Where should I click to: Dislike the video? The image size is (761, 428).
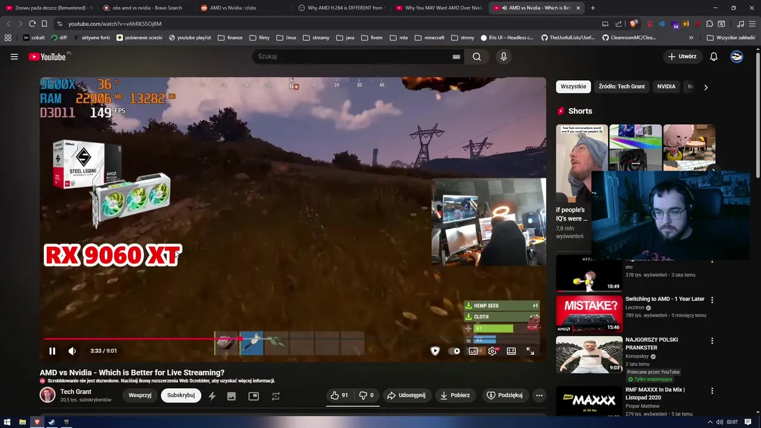click(366, 395)
